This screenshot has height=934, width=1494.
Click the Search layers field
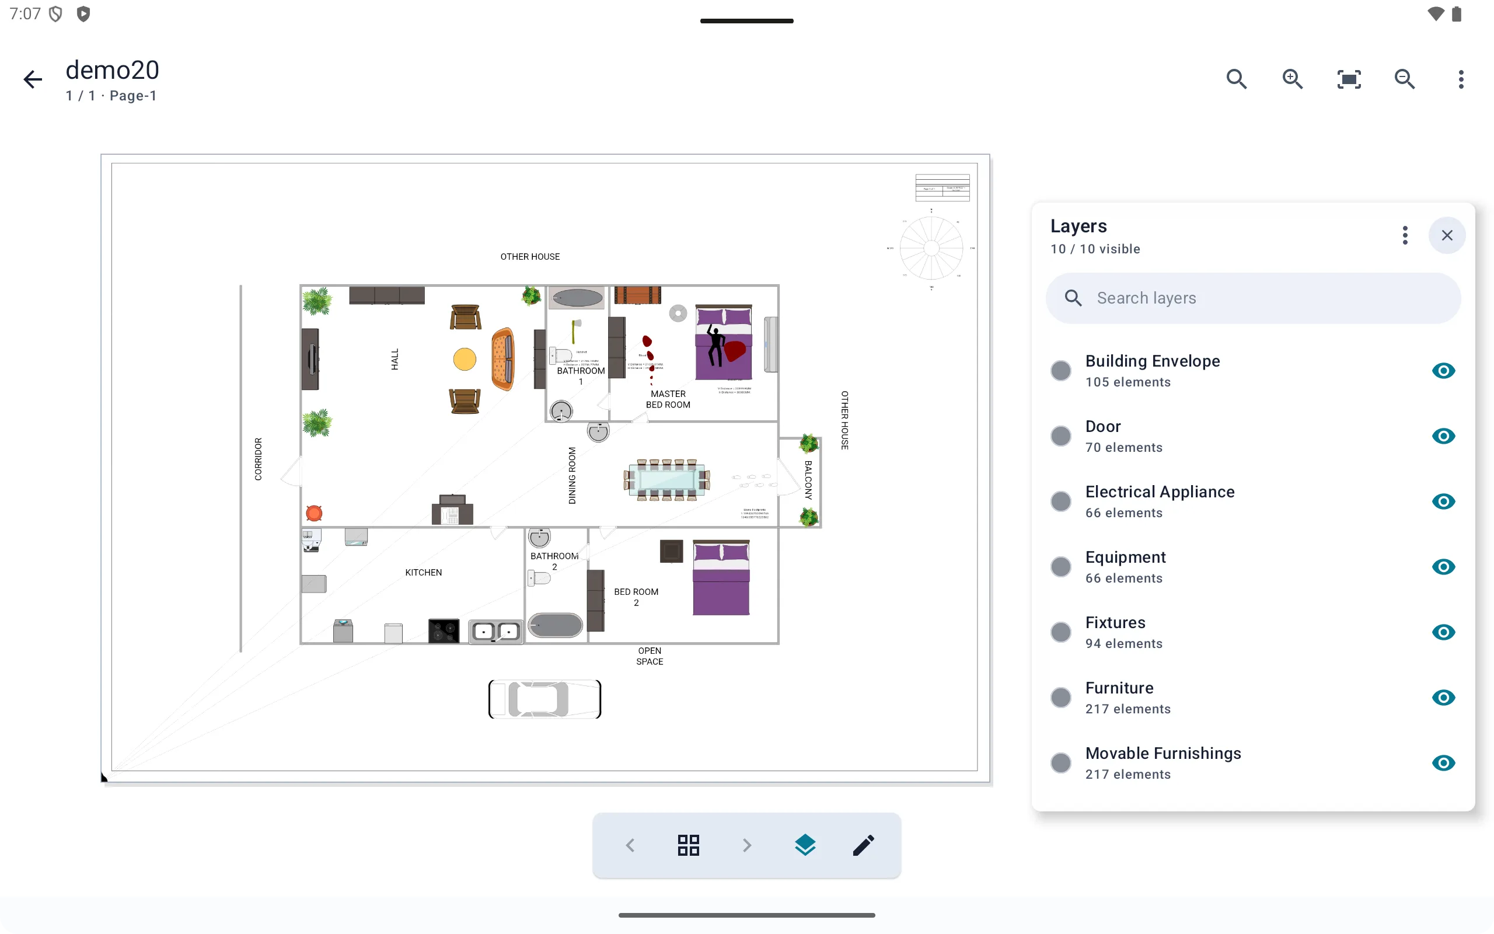(x=1253, y=298)
